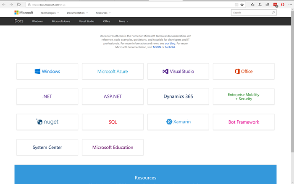Click the web notes pen icon

(x=260, y=5)
